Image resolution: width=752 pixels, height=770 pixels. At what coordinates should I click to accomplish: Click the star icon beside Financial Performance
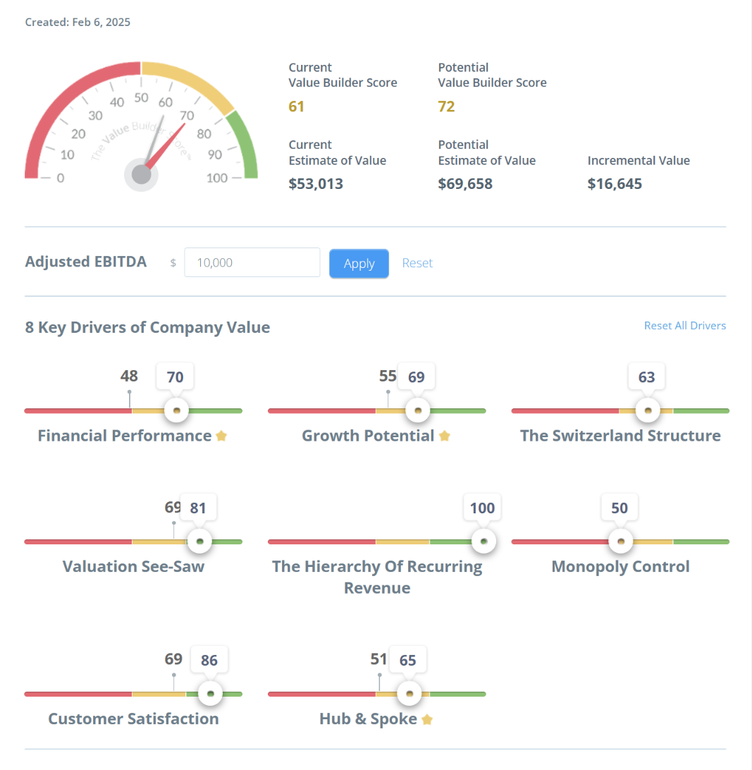coord(221,436)
